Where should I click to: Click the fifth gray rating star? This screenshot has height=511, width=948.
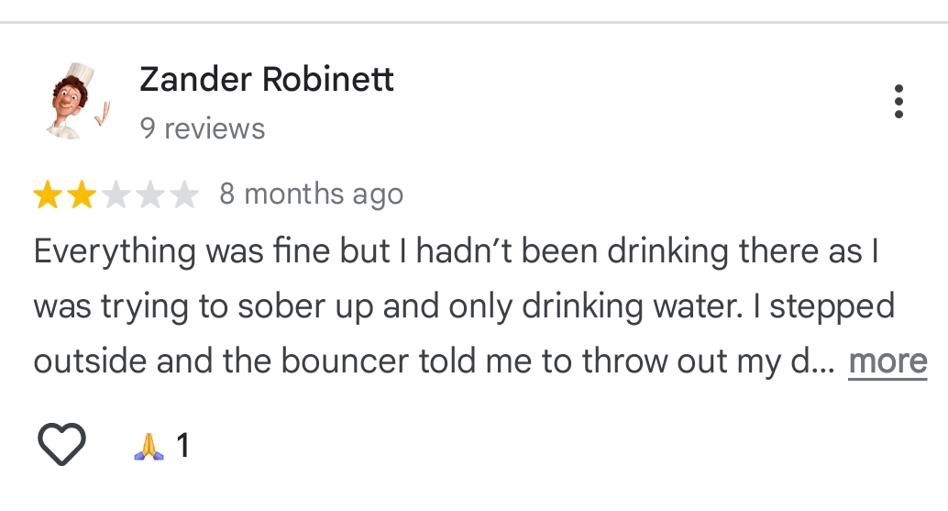[183, 195]
